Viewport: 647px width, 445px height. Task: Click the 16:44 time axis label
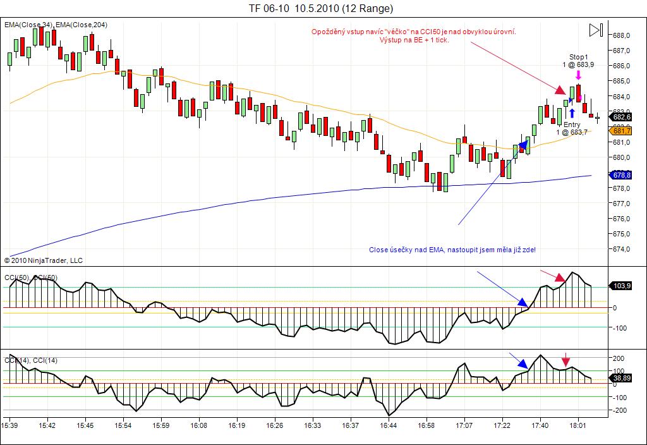pyautogui.click(x=389, y=425)
